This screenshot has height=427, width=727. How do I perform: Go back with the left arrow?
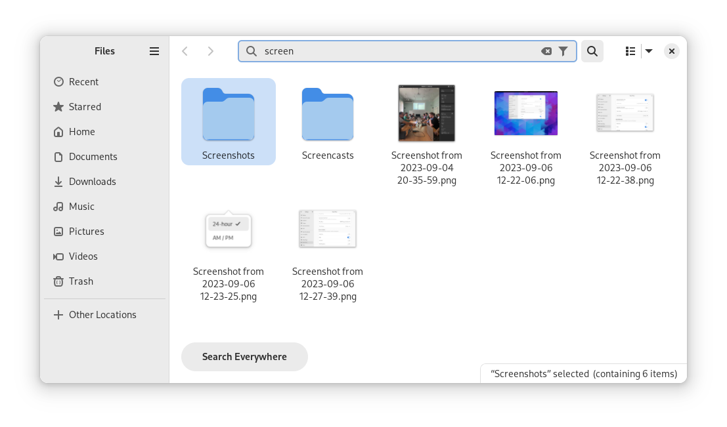click(185, 51)
